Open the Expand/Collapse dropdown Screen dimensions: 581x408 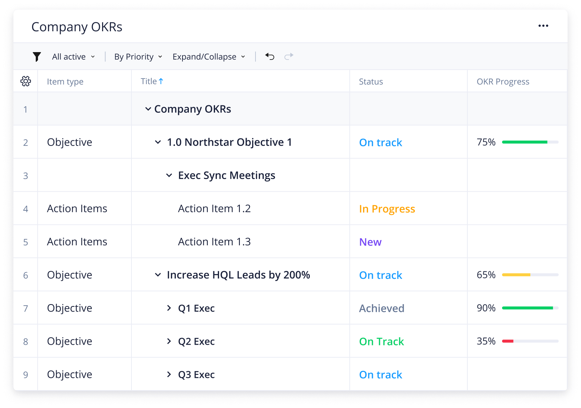[209, 57]
